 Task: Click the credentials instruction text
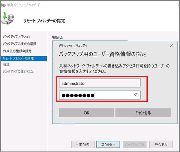tap(114, 69)
